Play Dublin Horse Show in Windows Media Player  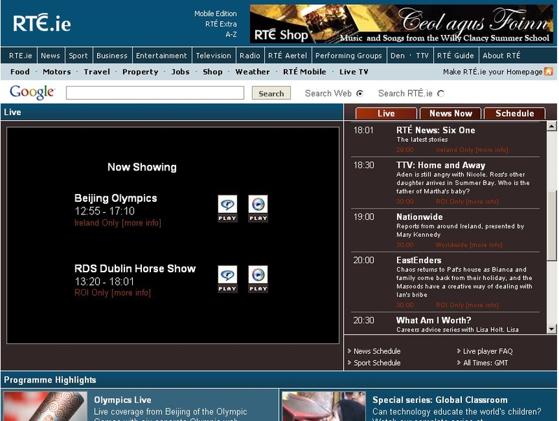coord(258,278)
